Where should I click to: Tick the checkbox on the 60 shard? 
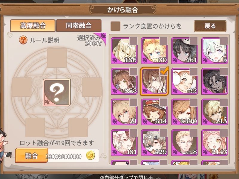pyautogui.click(x=163, y=41)
